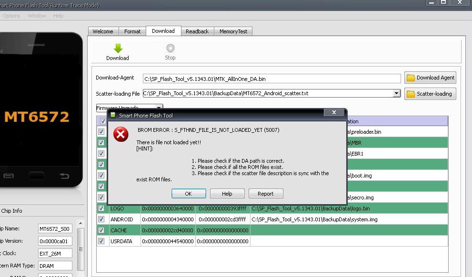Toggle the USRDATA partition checkbox
This screenshot has height=277, width=472.
coord(101,241)
